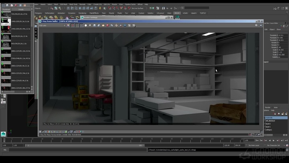Open the No Character Set dropdown
The width and height of the screenshot is (289, 163).
pos(273,146)
